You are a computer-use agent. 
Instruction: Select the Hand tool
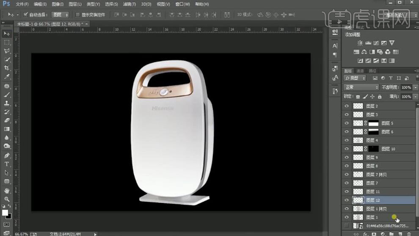(7, 191)
